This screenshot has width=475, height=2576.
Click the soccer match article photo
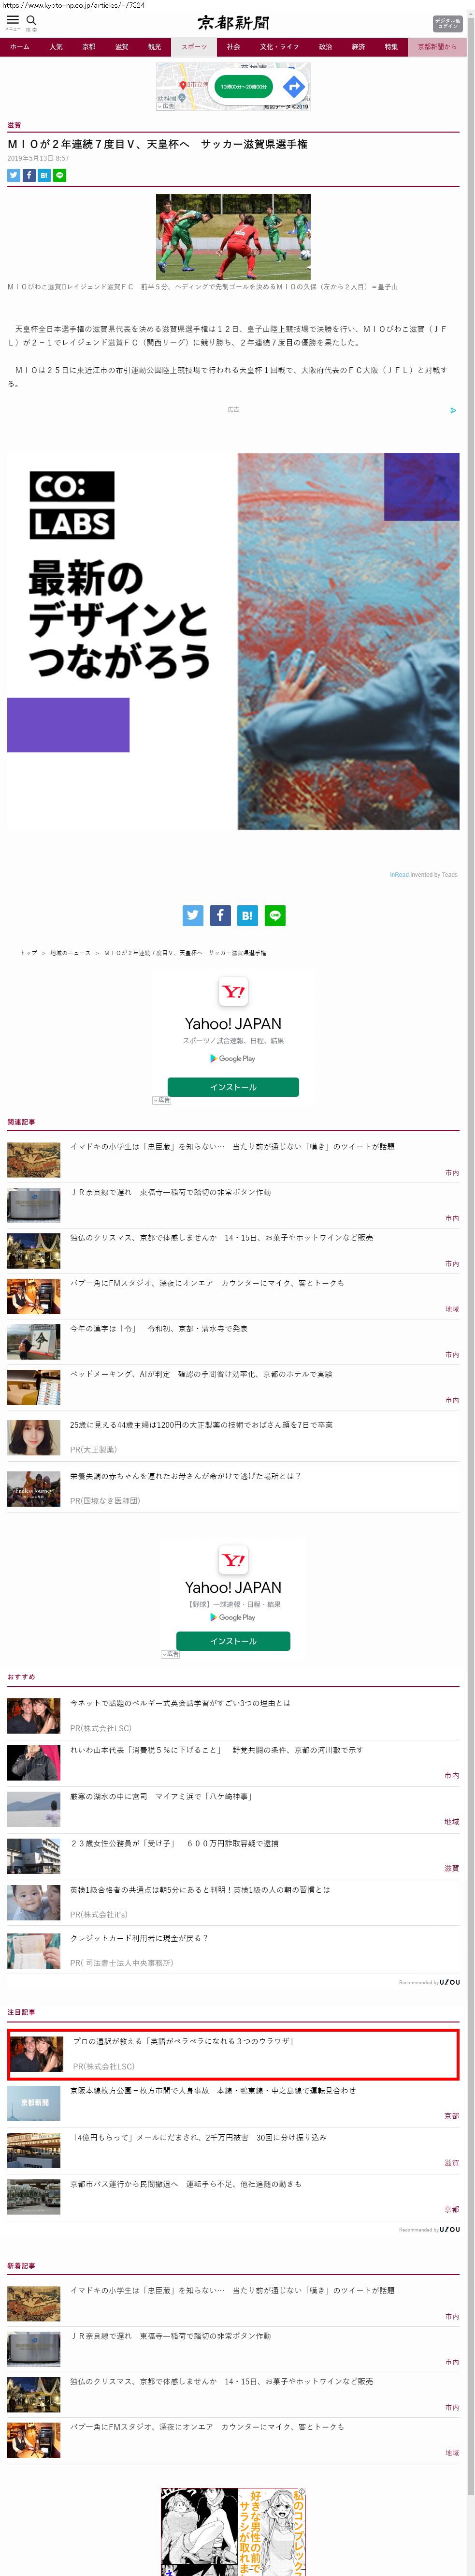[232, 236]
